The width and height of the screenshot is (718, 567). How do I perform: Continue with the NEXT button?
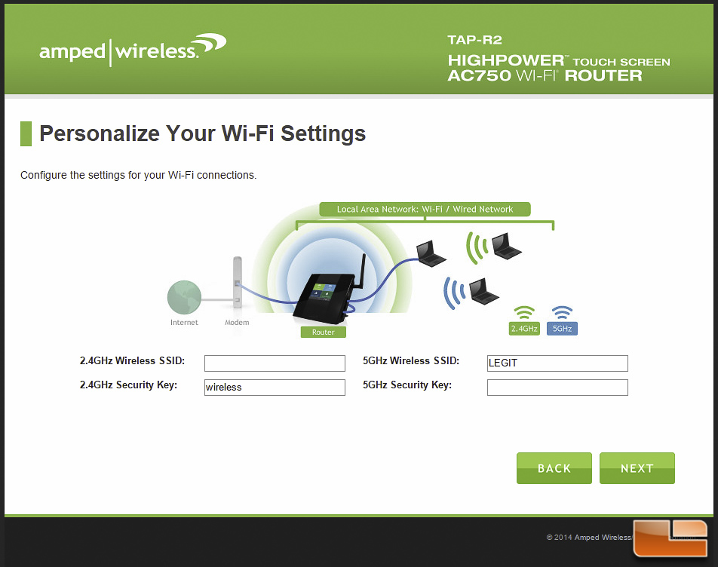click(637, 468)
